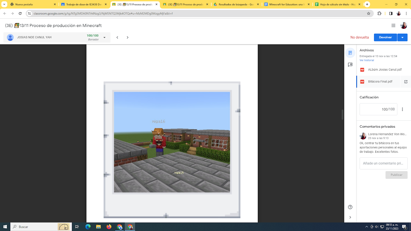Open File Explorer from the taskbar
The image size is (411, 231).
pos(98,227)
